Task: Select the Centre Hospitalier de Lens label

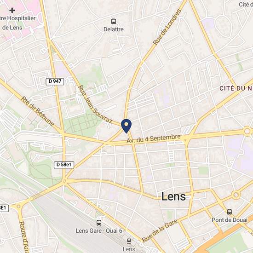Action: (17, 23)
